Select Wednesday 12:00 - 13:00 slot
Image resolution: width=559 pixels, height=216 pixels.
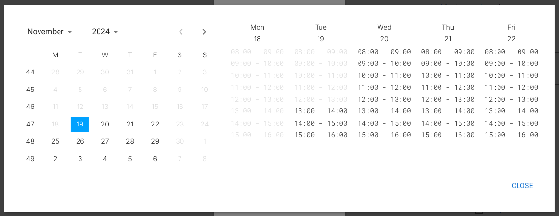(x=384, y=99)
